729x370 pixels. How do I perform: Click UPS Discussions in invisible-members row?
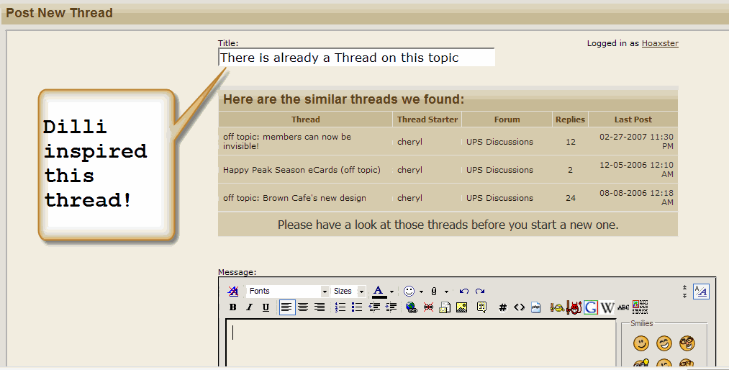pos(499,142)
